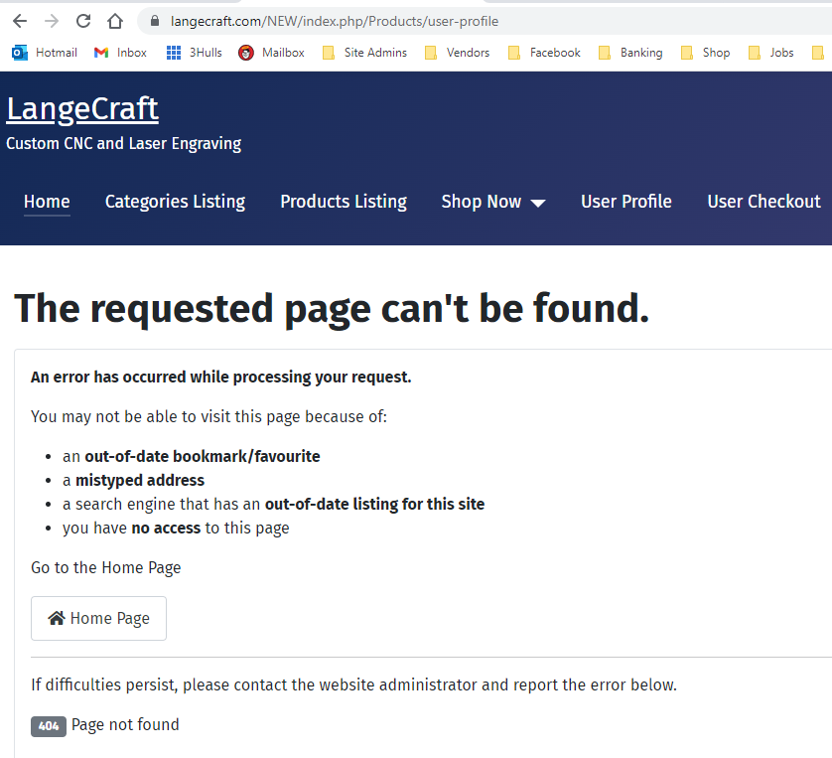Open Products Listing menu item
This screenshot has height=758, width=832.
coord(344,202)
